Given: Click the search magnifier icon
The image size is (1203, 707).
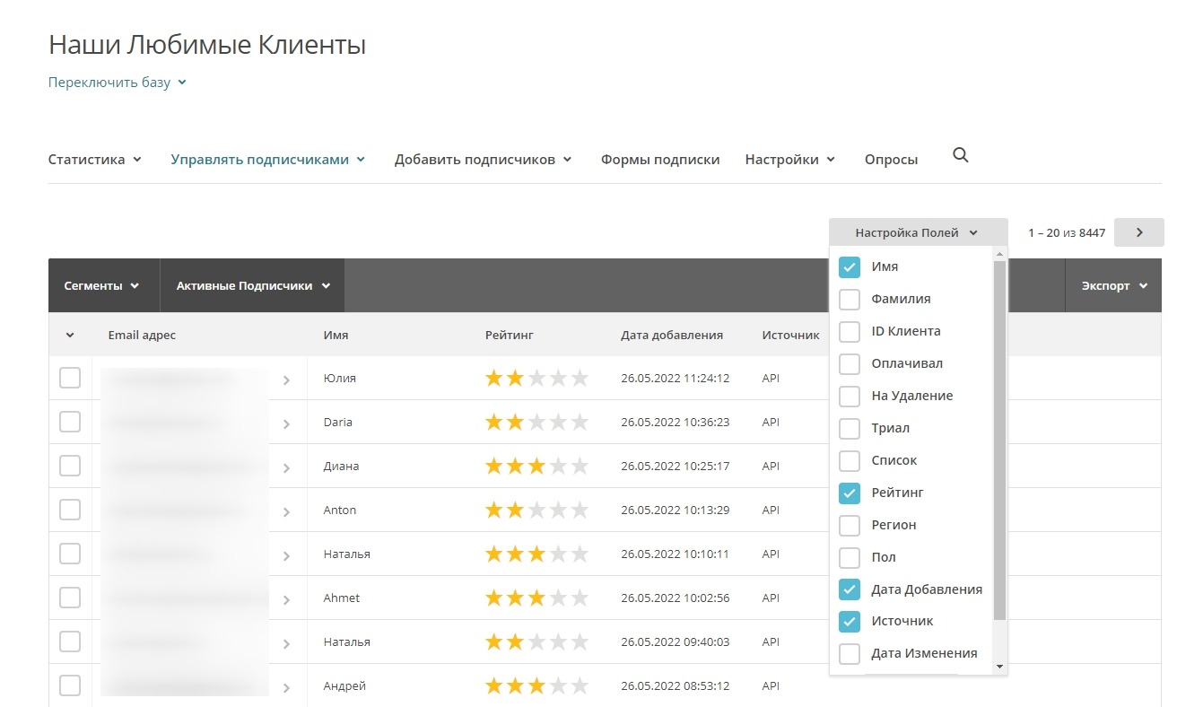Looking at the screenshot, I should (960, 156).
